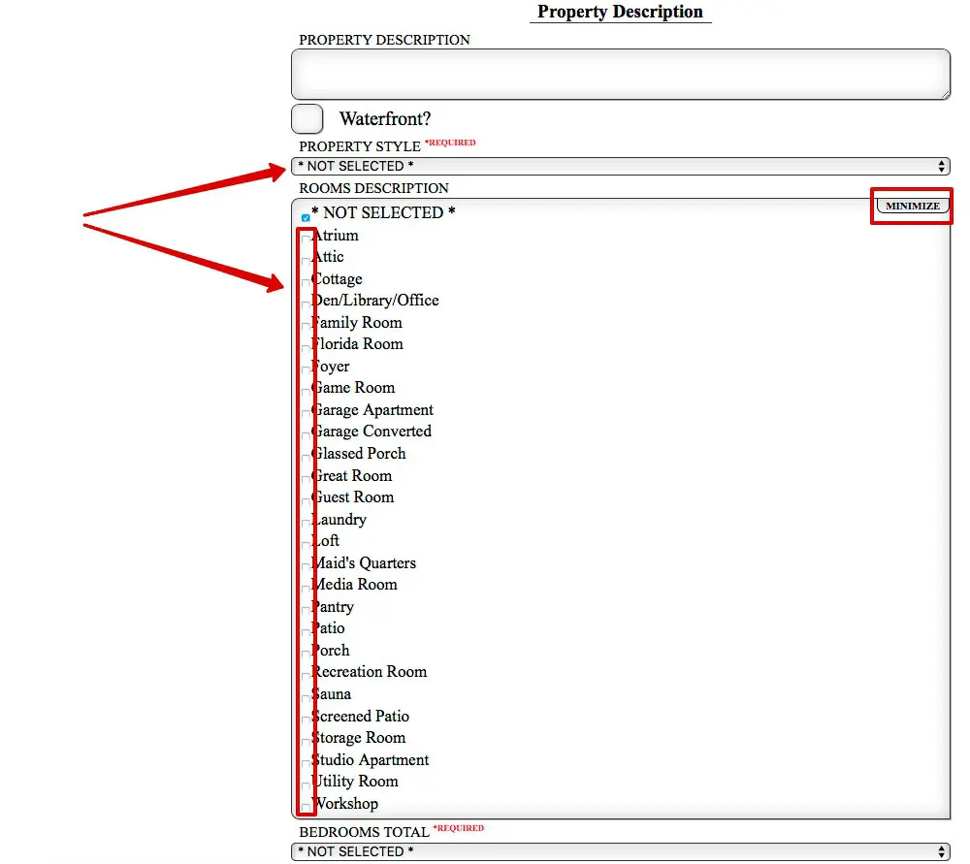Open the Bedrooms Total dropdown

click(x=621, y=851)
